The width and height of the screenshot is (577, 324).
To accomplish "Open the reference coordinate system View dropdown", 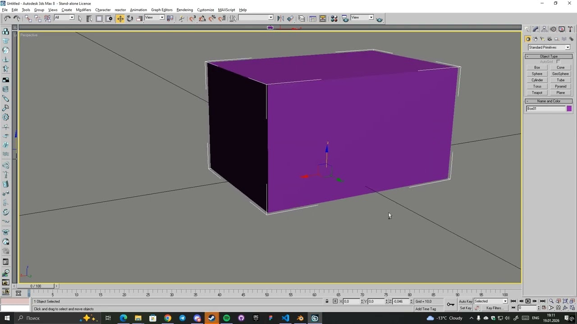I will (x=154, y=18).
